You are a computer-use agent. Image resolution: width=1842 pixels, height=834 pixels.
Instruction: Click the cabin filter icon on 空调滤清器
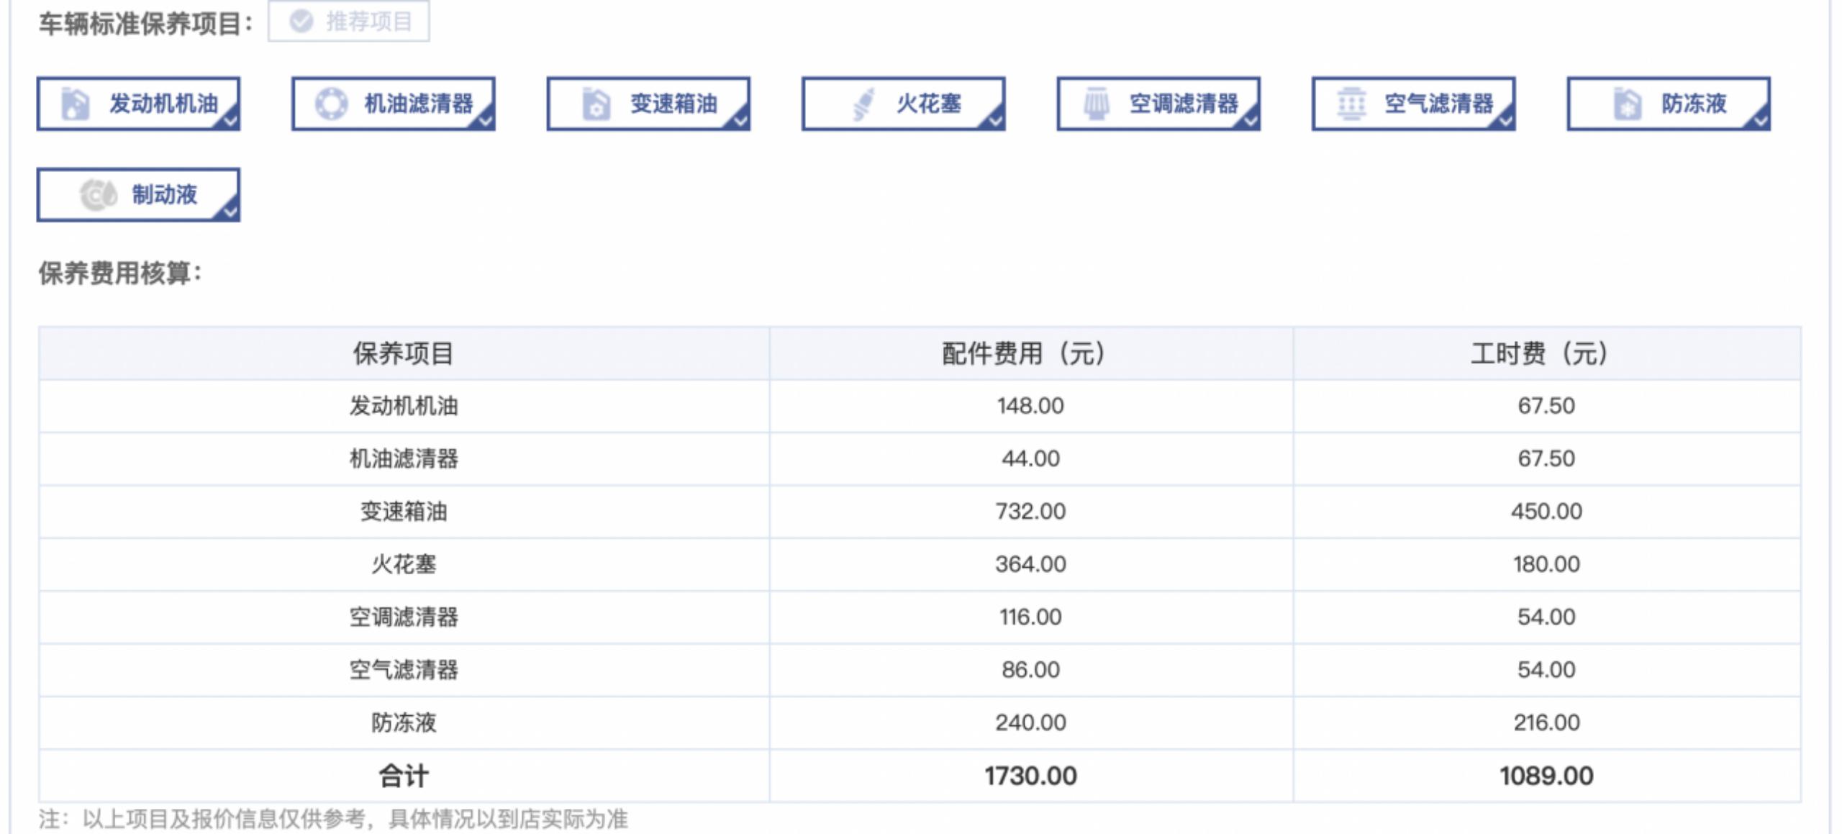pyautogui.click(x=1097, y=104)
